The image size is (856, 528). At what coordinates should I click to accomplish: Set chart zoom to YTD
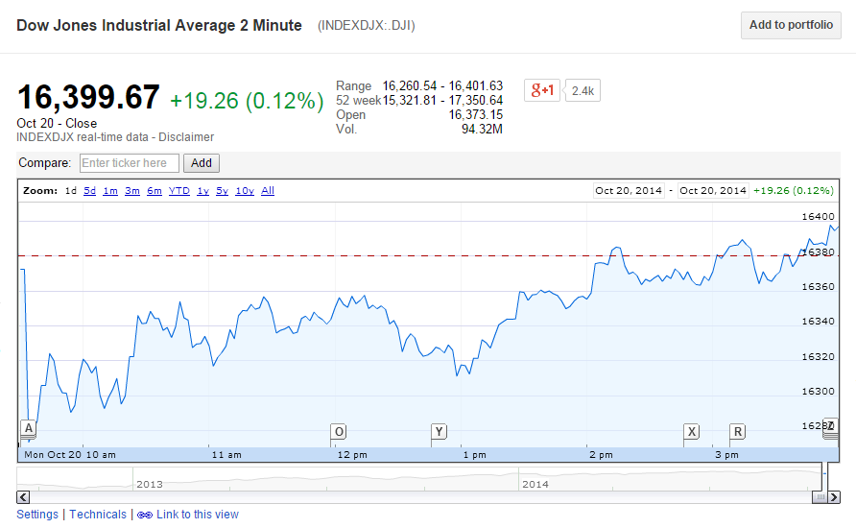(179, 191)
